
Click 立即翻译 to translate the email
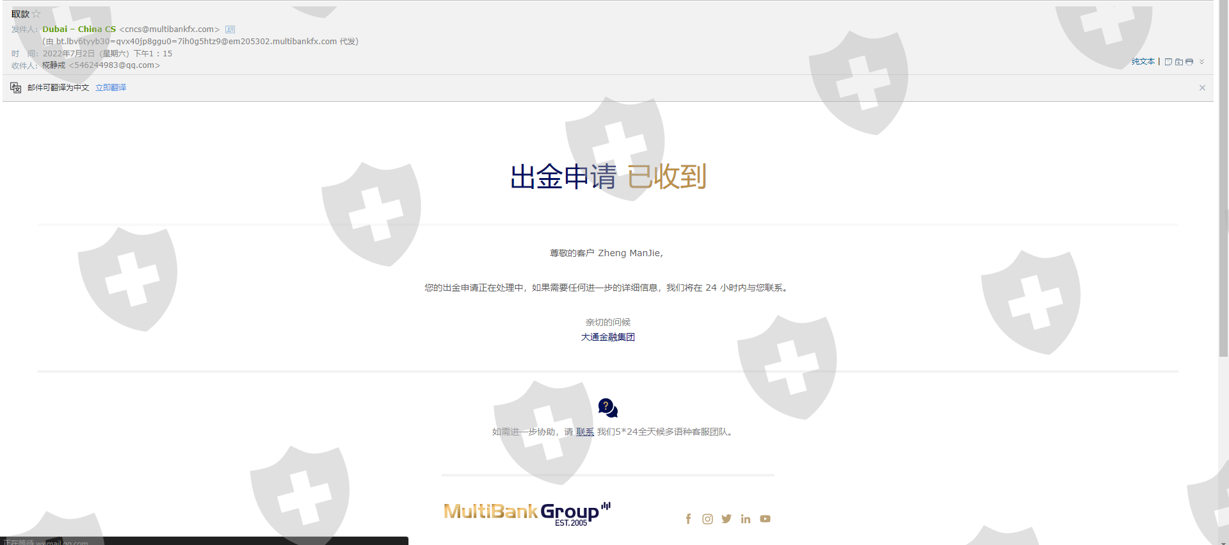point(111,88)
